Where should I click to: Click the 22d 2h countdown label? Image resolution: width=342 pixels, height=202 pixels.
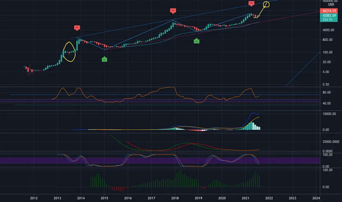point(327,20)
